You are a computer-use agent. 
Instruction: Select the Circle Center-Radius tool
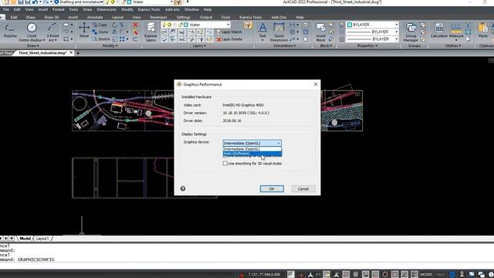point(31,32)
